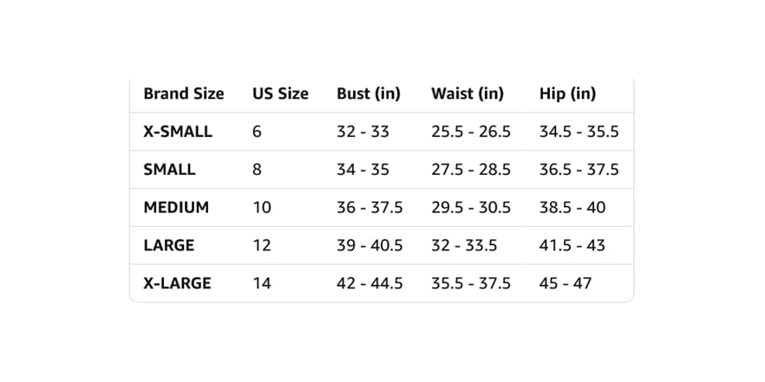Select US size 10 cell

coord(262,208)
